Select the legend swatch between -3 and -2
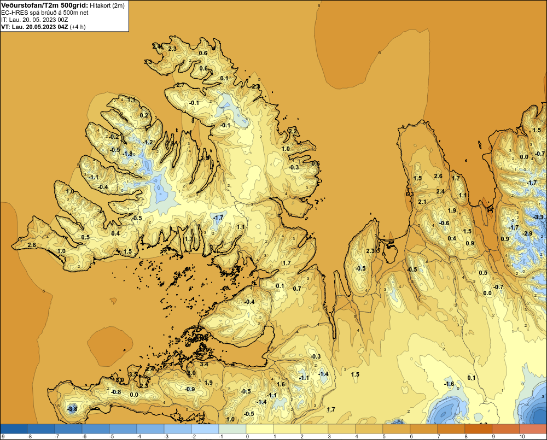 [x=178, y=429]
